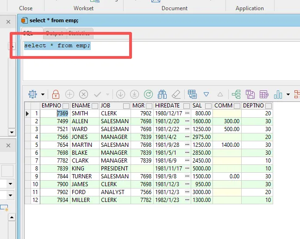
Task: Select the SMITH name cell
Action: click(x=85, y=113)
